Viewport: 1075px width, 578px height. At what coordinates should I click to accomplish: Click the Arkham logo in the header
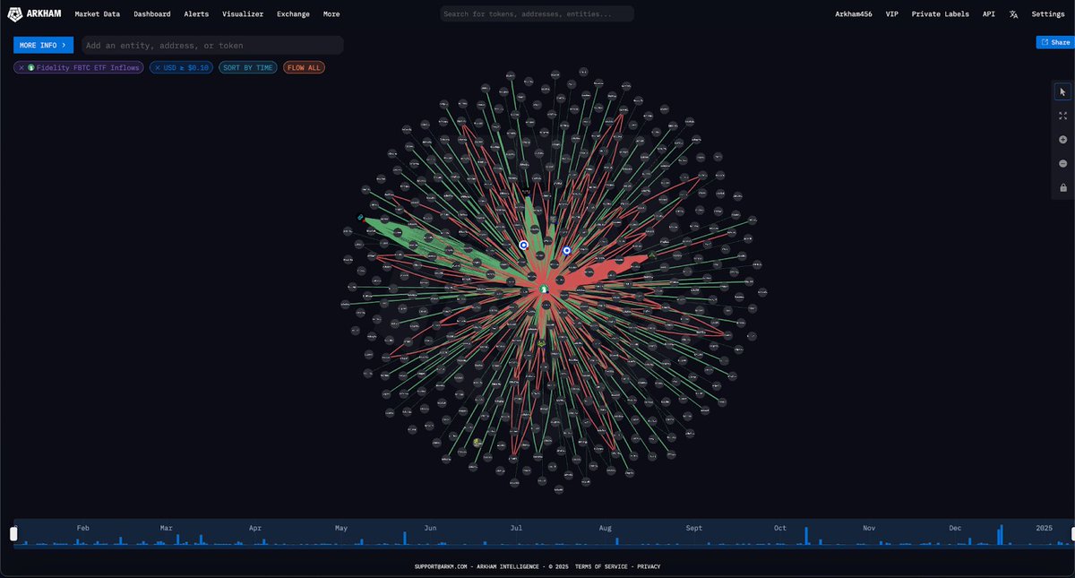coord(34,14)
